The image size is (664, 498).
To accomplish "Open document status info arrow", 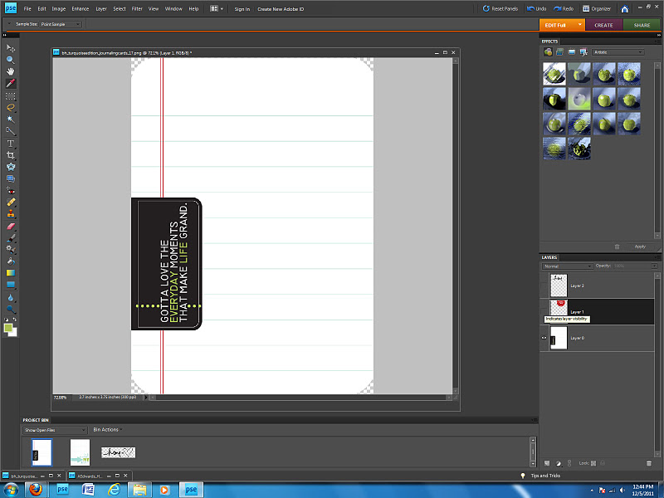I will click(146, 398).
